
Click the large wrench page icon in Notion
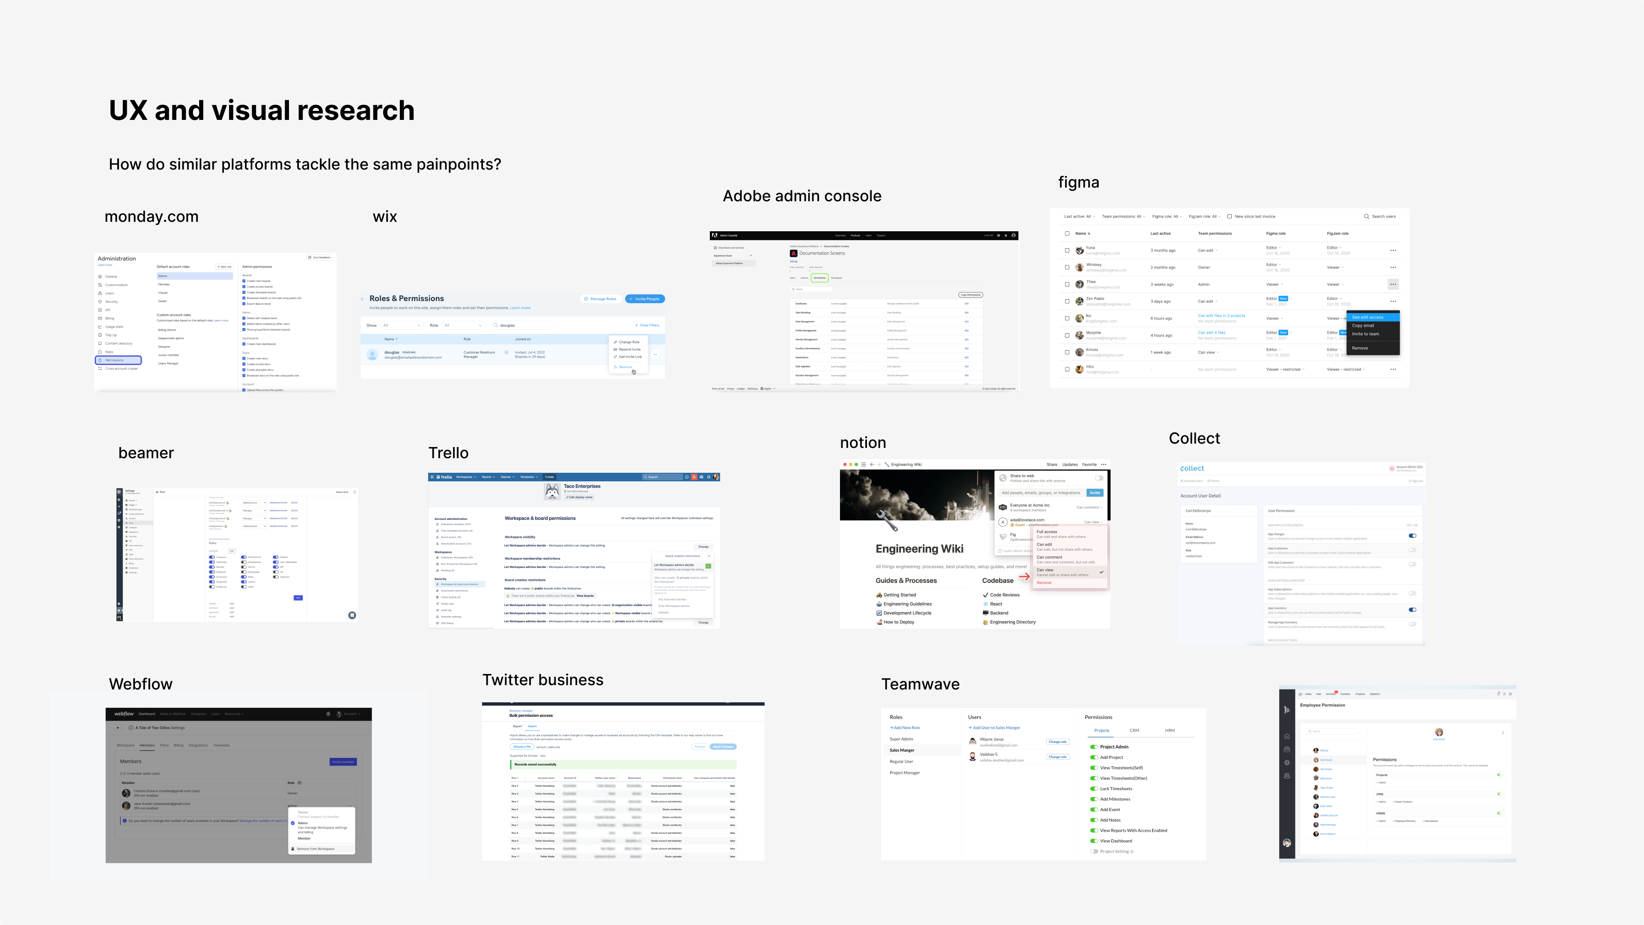pyautogui.click(x=887, y=520)
